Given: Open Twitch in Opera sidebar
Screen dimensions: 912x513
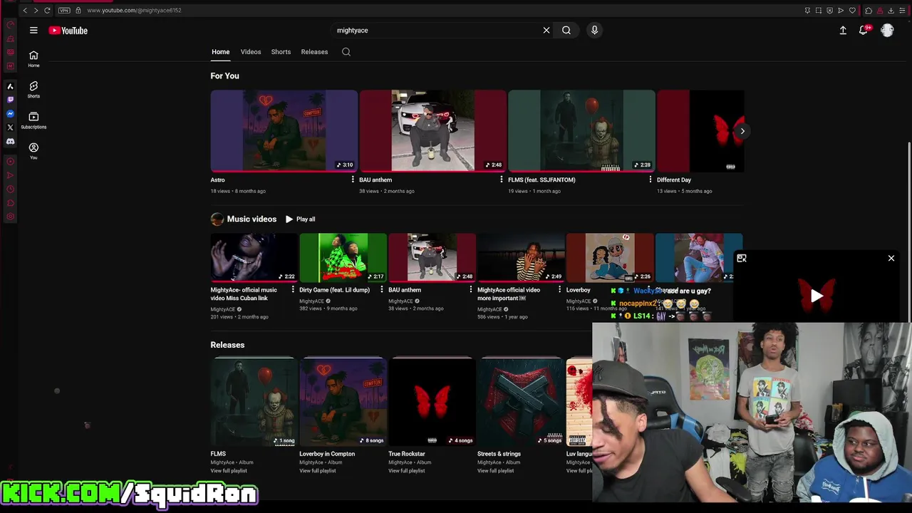Looking at the screenshot, I should (x=10, y=100).
